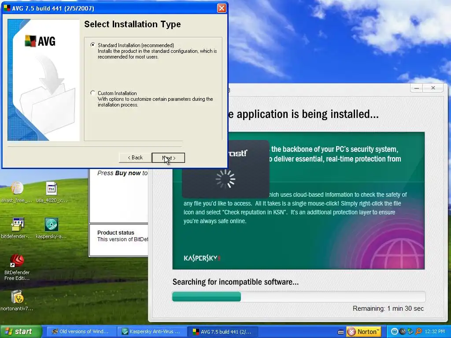Minimize the Kaspersky installer window
Viewport: 451px width, 338px height.
[416, 88]
